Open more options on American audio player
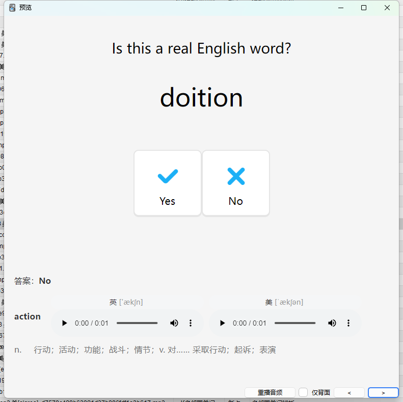Image resolution: width=403 pixels, height=402 pixels. click(348, 323)
